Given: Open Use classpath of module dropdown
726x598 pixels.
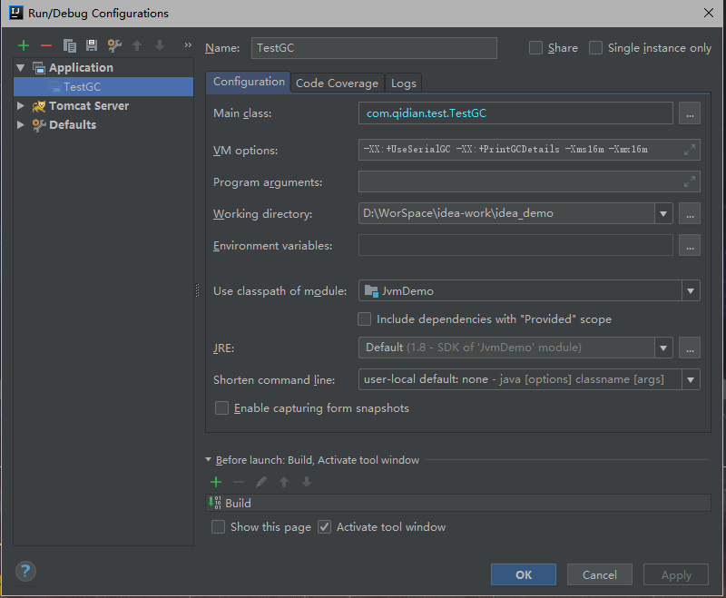Looking at the screenshot, I should [691, 291].
